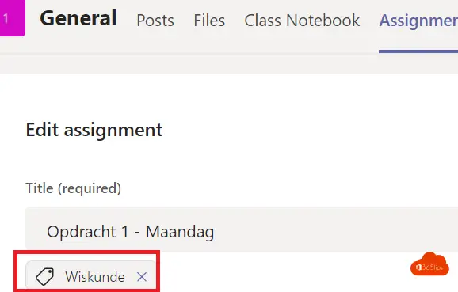Click the word Opdracht in the title field
This screenshot has width=458, height=292.
pyautogui.click(x=81, y=232)
